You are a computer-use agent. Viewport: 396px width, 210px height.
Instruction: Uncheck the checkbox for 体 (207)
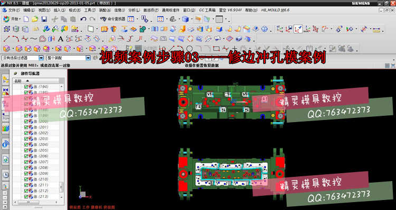point(26,162)
